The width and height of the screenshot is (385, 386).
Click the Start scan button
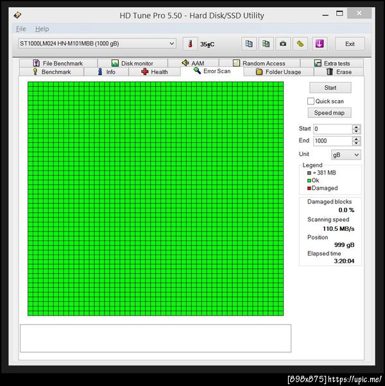point(330,88)
